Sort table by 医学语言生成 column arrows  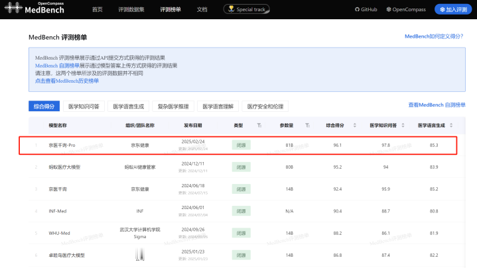coord(452,125)
